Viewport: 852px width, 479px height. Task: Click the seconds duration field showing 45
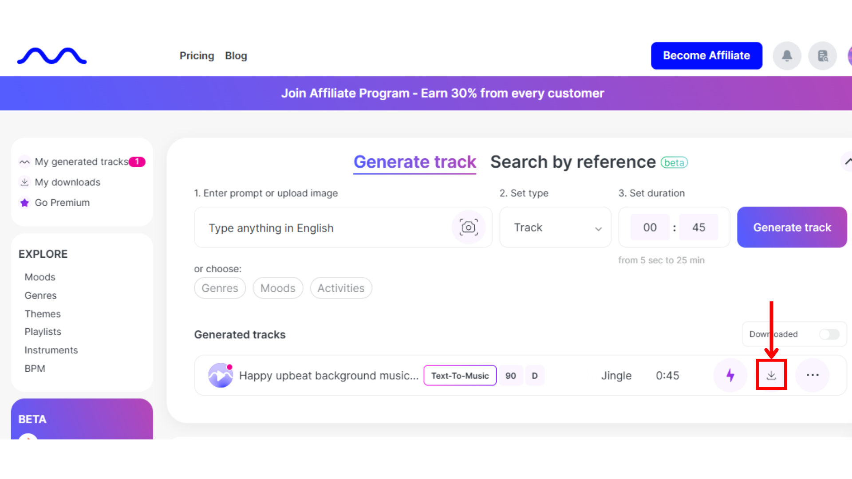(698, 228)
